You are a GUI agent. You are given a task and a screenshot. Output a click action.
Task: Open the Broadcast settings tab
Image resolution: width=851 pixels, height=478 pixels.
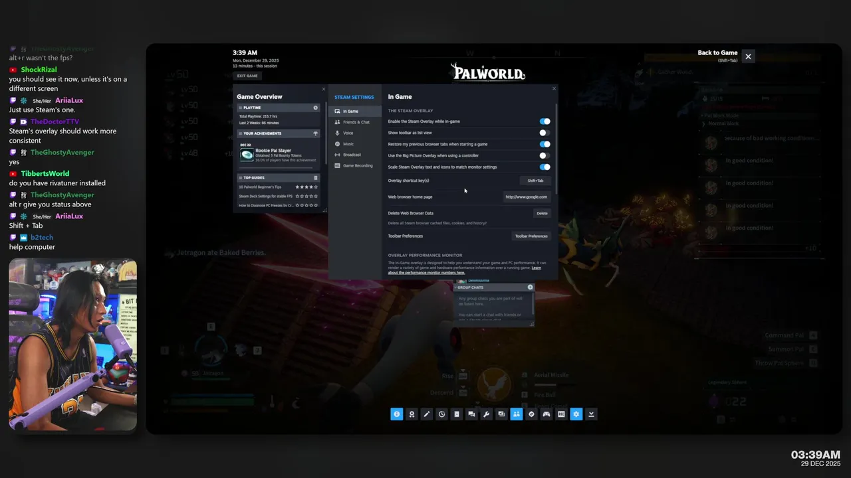coord(355,155)
